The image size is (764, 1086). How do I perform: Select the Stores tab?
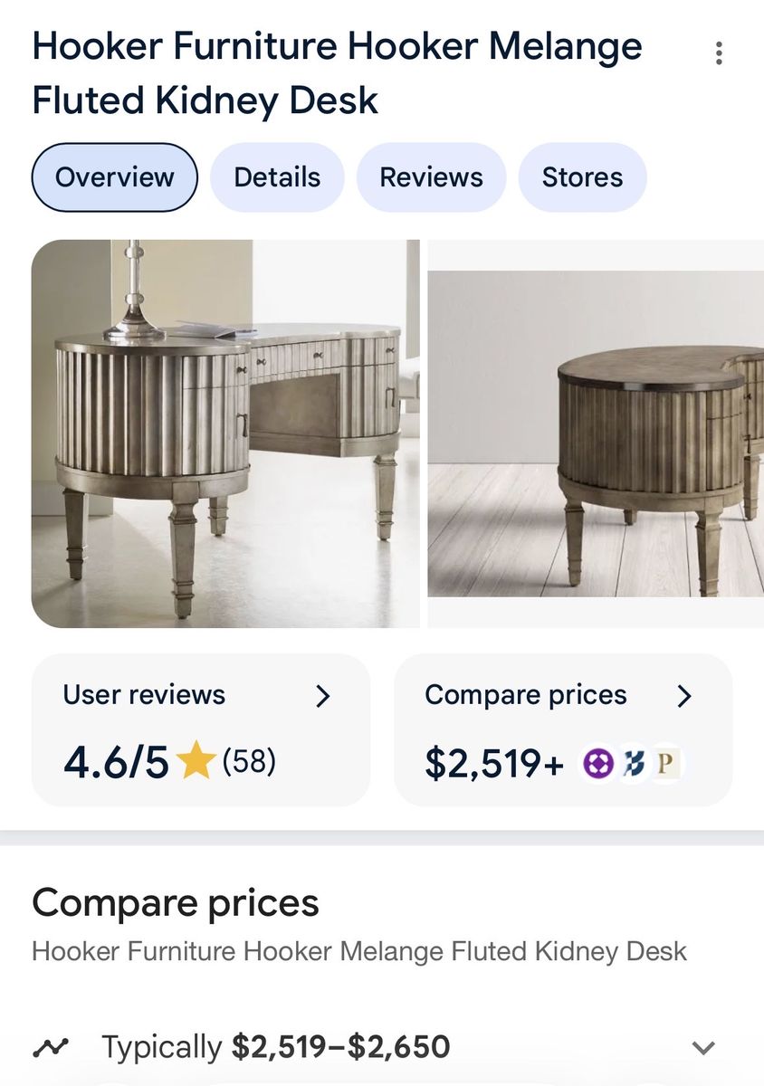[x=582, y=177]
